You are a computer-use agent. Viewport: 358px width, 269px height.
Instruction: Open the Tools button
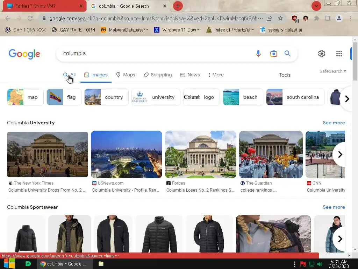[285, 75]
